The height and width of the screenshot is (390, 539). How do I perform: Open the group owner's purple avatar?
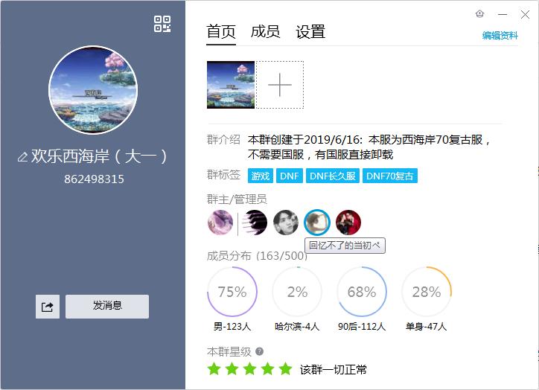click(220, 223)
